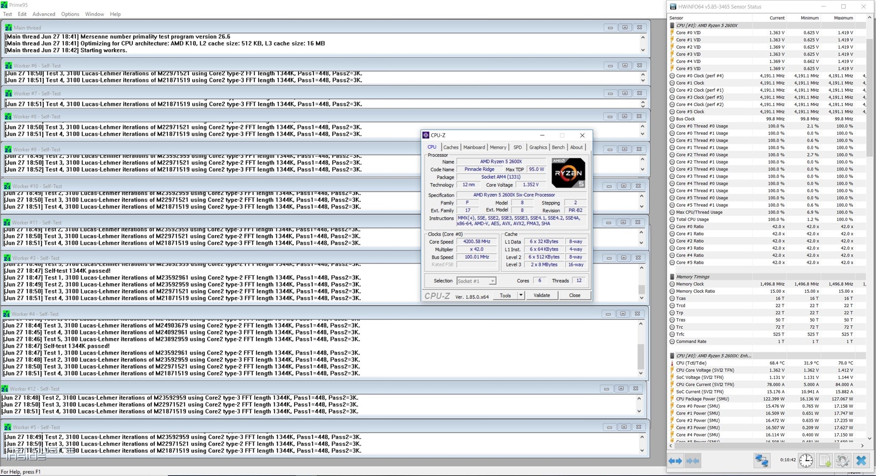
Task: Click the HWiNFO logging start sheet icon
Action: tap(825, 461)
